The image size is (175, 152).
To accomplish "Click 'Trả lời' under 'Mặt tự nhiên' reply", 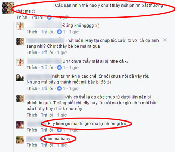I will (47, 88).
